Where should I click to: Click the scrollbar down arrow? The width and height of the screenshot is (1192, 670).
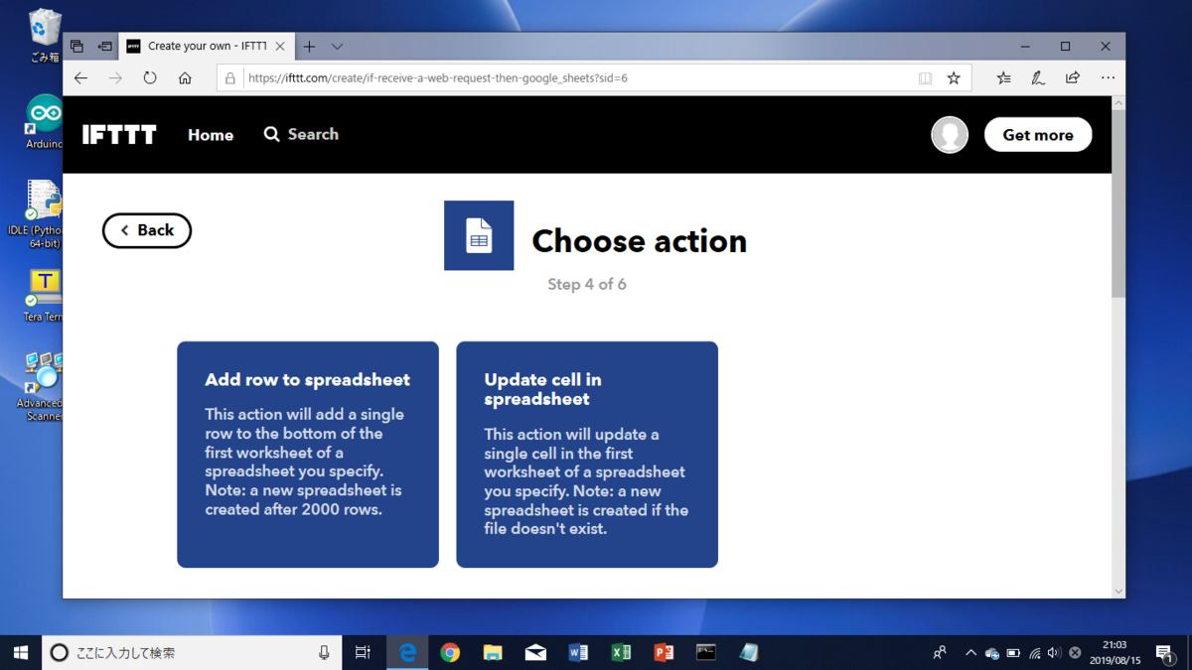click(x=1118, y=591)
